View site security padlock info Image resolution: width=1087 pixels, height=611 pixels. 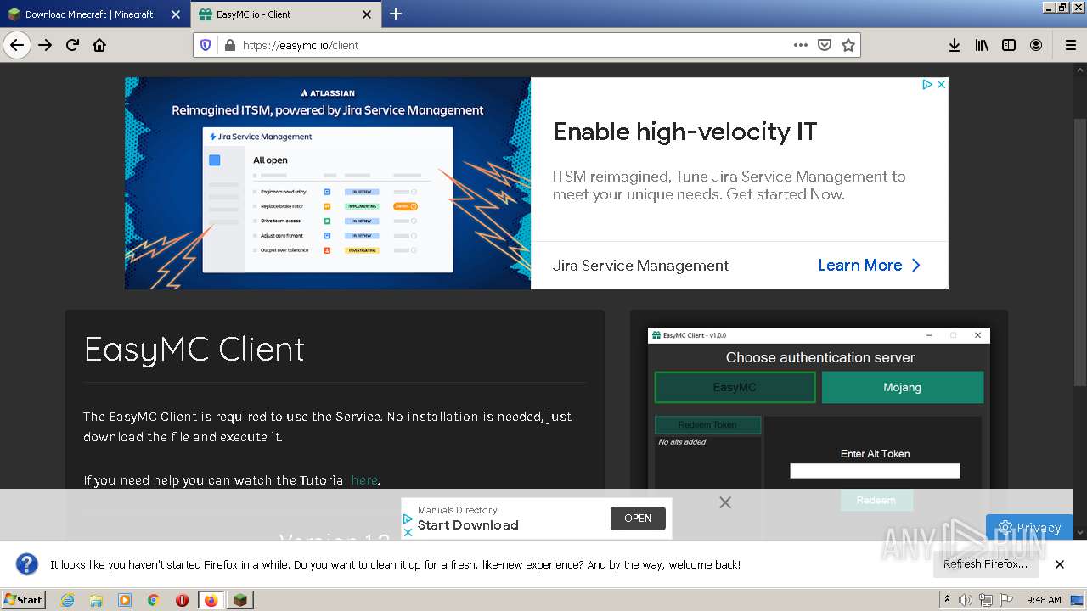point(228,45)
